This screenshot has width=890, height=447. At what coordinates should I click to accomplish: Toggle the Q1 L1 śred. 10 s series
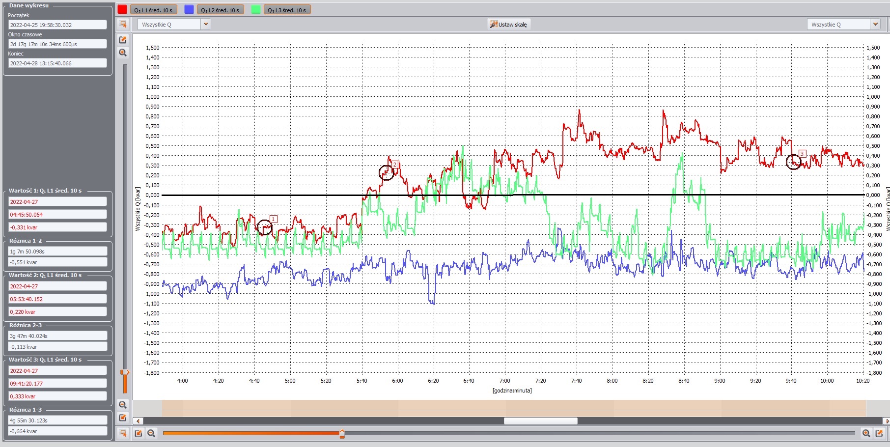pos(153,10)
